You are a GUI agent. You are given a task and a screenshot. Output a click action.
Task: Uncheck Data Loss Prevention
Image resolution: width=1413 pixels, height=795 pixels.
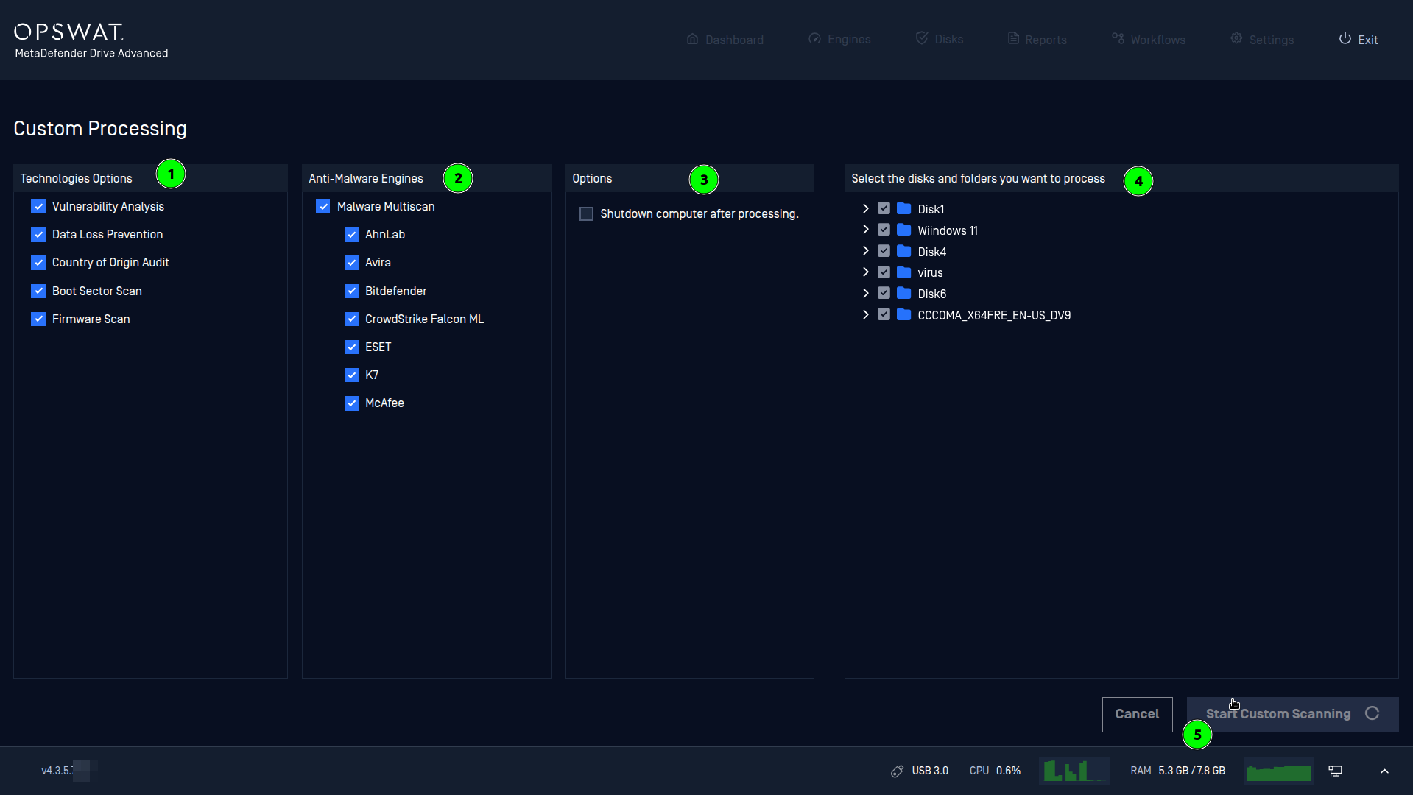pos(38,235)
